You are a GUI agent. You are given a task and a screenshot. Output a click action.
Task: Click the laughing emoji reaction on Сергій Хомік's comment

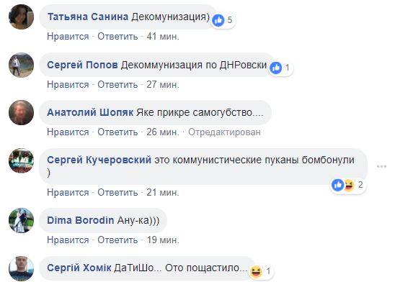[x=256, y=271]
